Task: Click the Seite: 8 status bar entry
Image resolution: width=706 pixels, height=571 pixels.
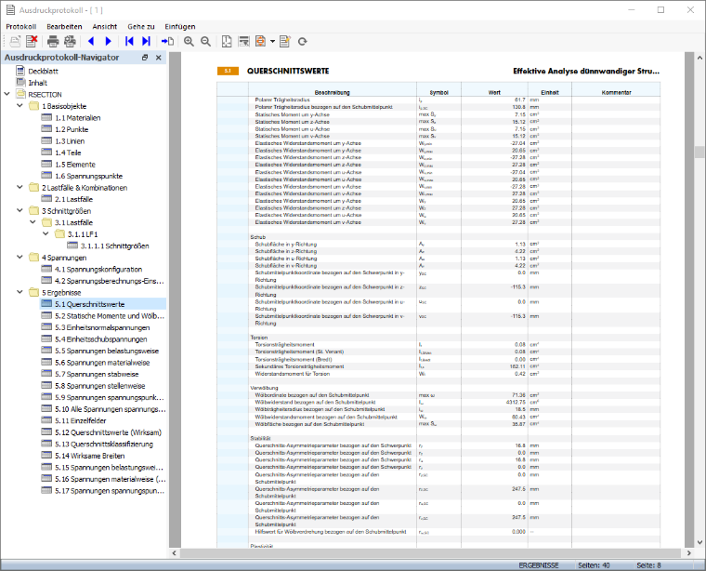Action: [x=648, y=565]
